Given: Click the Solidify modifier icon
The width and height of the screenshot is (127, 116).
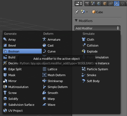Looking at the screenshot, I should point(5,99).
